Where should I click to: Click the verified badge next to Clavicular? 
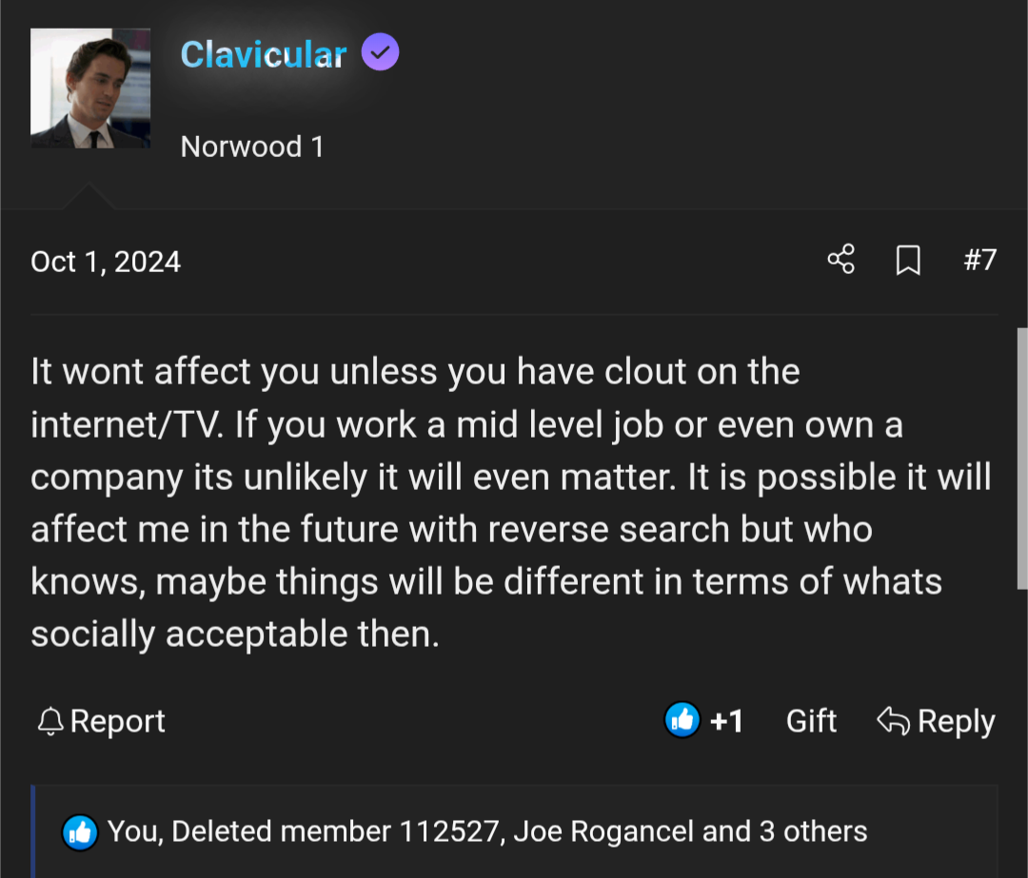click(x=380, y=52)
